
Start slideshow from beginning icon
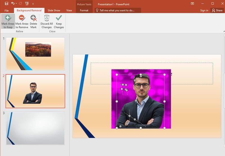[27, 3]
